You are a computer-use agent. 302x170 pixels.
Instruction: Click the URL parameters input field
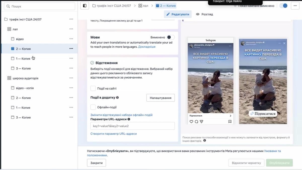click(x=132, y=126)
